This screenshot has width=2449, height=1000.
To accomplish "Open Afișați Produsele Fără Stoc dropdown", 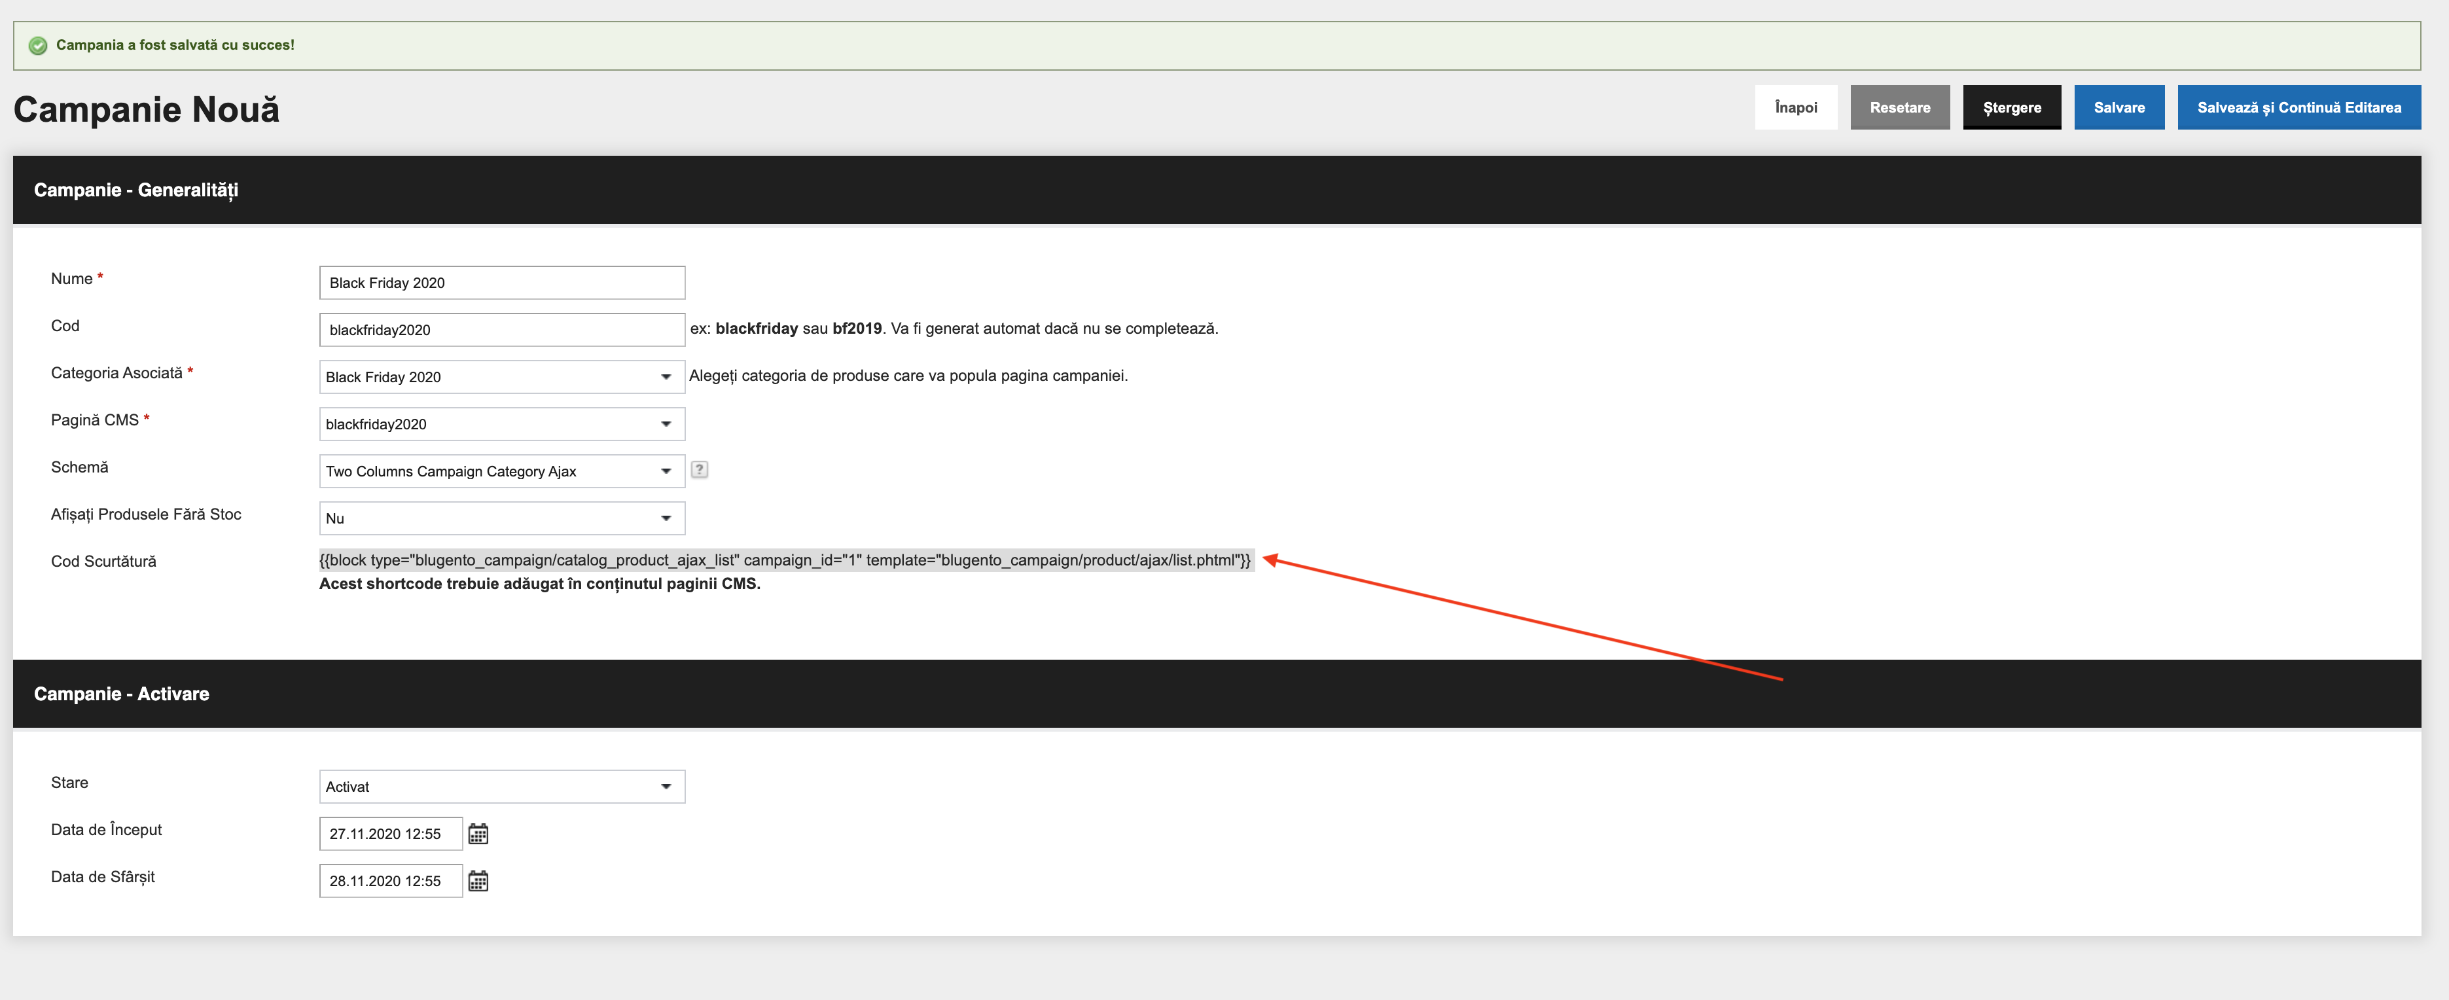I will (502, 518).
